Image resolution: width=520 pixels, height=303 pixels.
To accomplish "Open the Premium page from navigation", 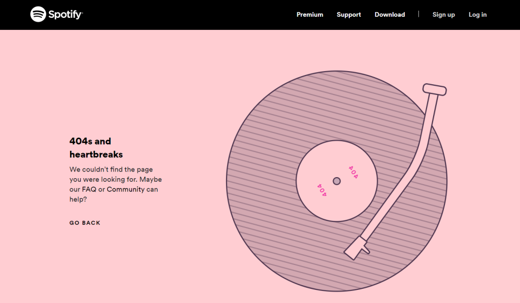I will click(x=310, y=15).
